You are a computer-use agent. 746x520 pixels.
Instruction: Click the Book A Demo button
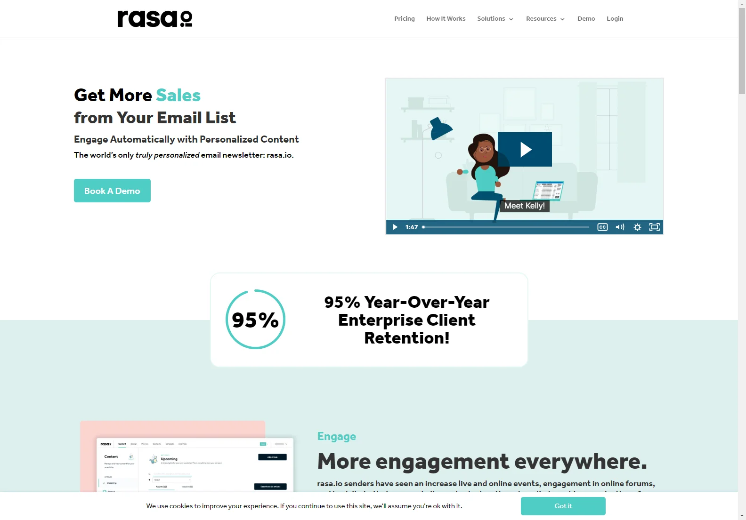[112, 191]
